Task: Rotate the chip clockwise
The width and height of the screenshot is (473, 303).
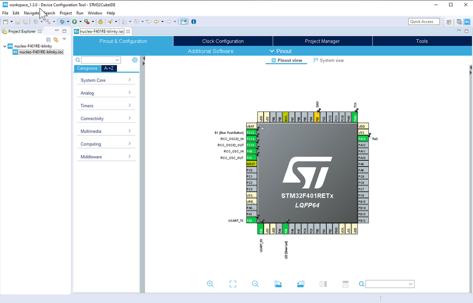Action: click(278, 284)
